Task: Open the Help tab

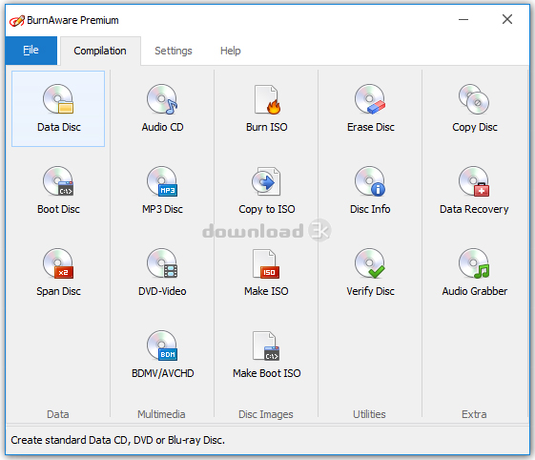Action: pyautogui.click(x=231, y=51)
